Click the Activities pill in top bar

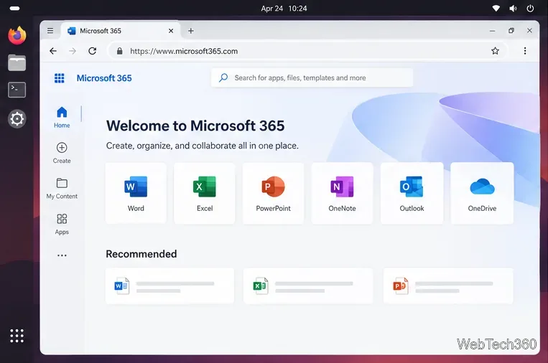pos(14,9)
